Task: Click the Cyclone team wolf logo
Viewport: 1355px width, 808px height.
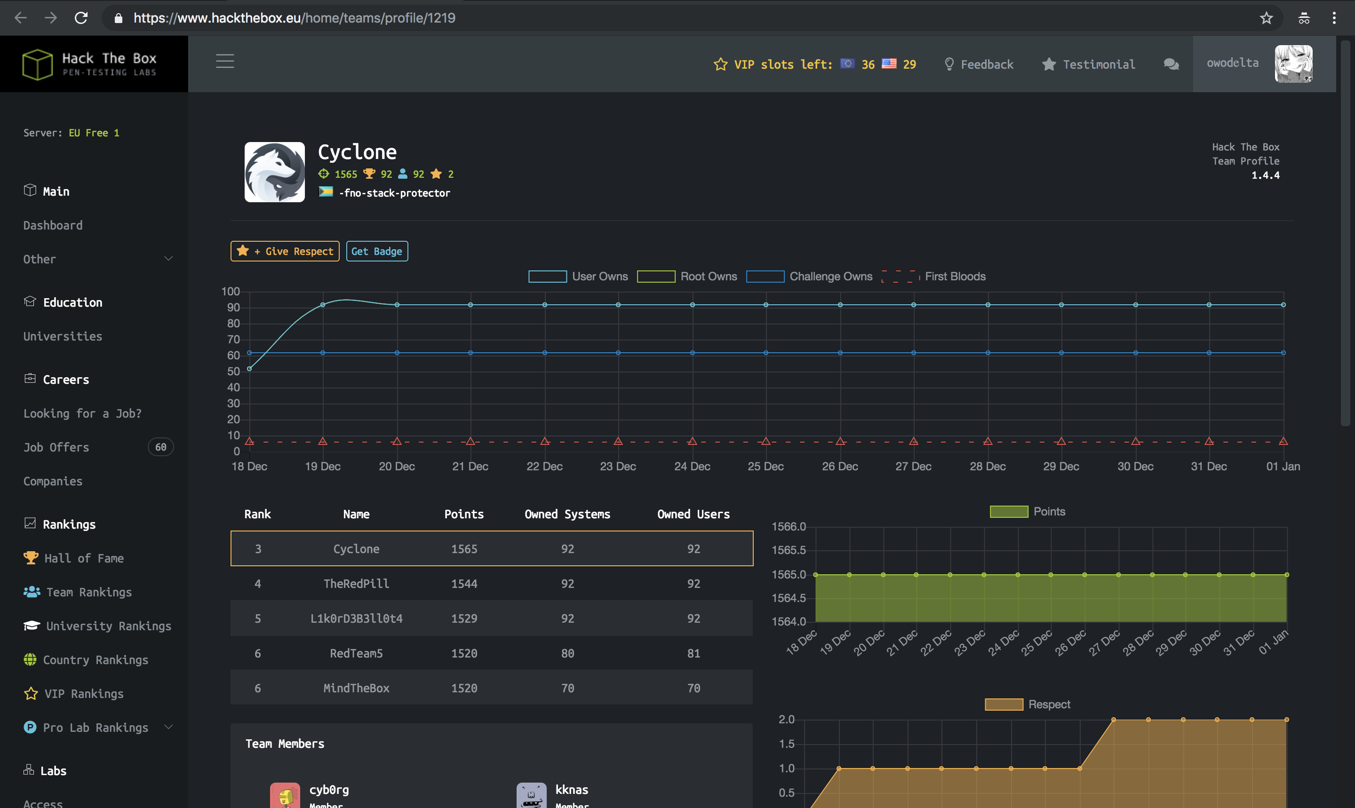Action: pos(274,172)
